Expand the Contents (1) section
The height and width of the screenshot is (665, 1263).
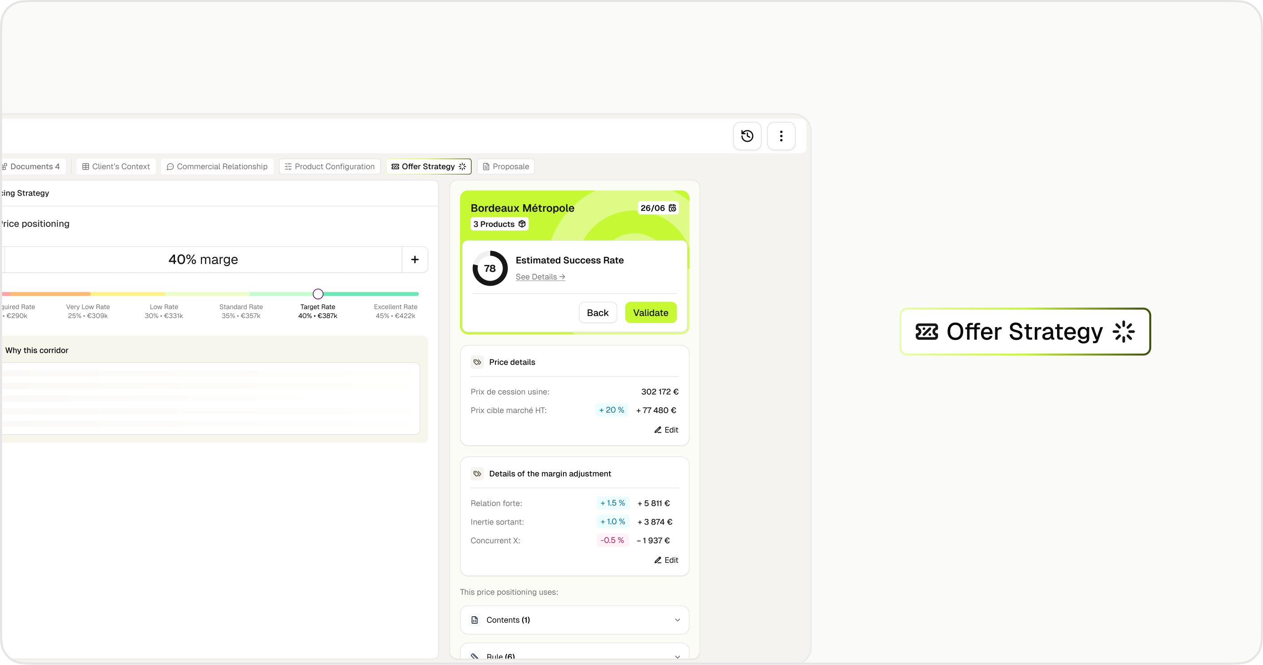click(x=575, y=620)
